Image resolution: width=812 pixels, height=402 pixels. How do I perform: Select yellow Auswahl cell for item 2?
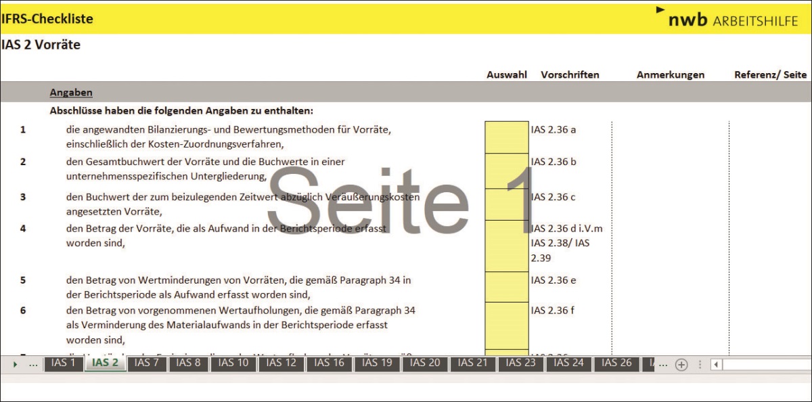pos(506,170)
